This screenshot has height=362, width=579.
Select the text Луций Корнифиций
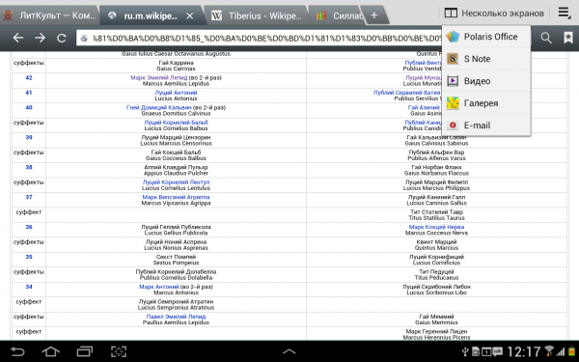click(436, 257)
